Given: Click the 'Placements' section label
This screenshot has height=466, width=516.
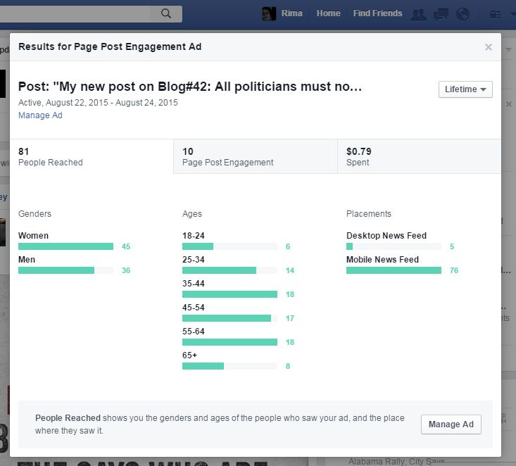Looking at the screenshot, I should click(x=369, y=214).
